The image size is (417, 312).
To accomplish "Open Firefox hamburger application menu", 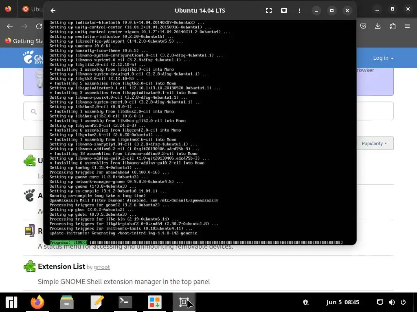I will tap(407, 26).
